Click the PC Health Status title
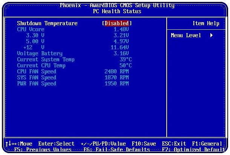The height and width of the screenshot is (155, 230). [x=117, y=11]
